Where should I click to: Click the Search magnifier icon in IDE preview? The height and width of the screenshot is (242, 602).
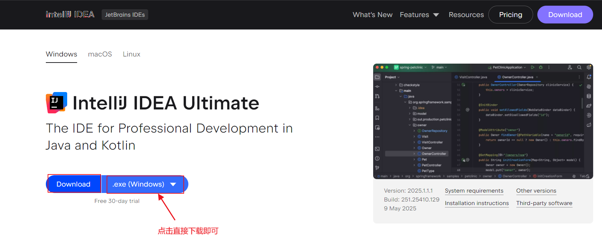(x=579, y=67)
